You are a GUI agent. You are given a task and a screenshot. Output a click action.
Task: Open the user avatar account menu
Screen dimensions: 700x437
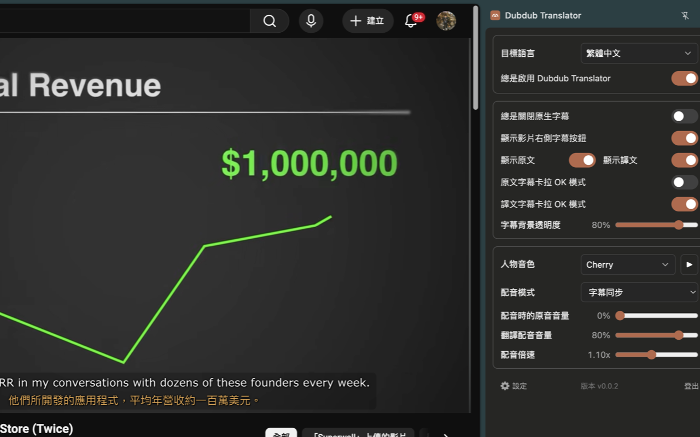click(446, 21)
